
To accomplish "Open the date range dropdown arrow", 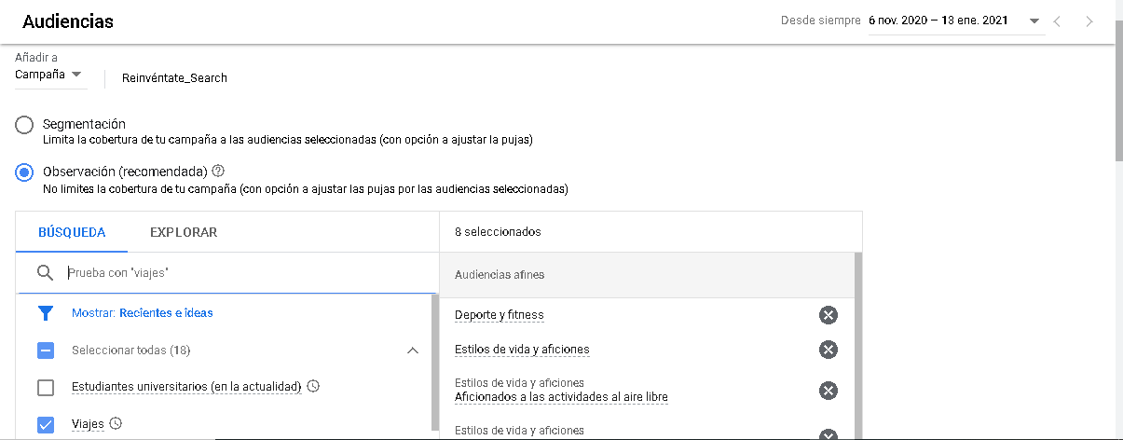I will point(1034,21).
